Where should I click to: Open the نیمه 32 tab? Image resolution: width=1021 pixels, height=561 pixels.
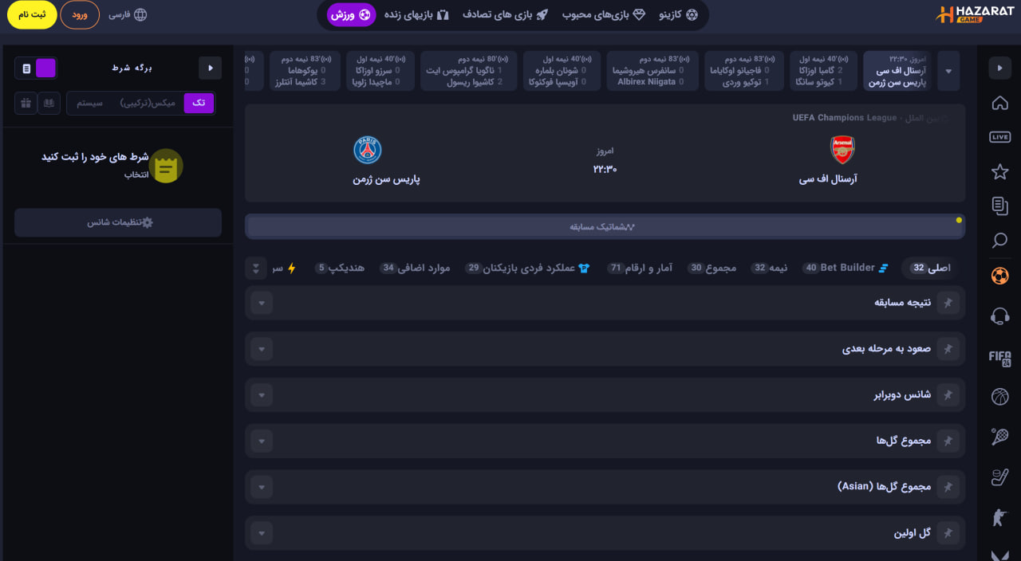pos(770,268)
